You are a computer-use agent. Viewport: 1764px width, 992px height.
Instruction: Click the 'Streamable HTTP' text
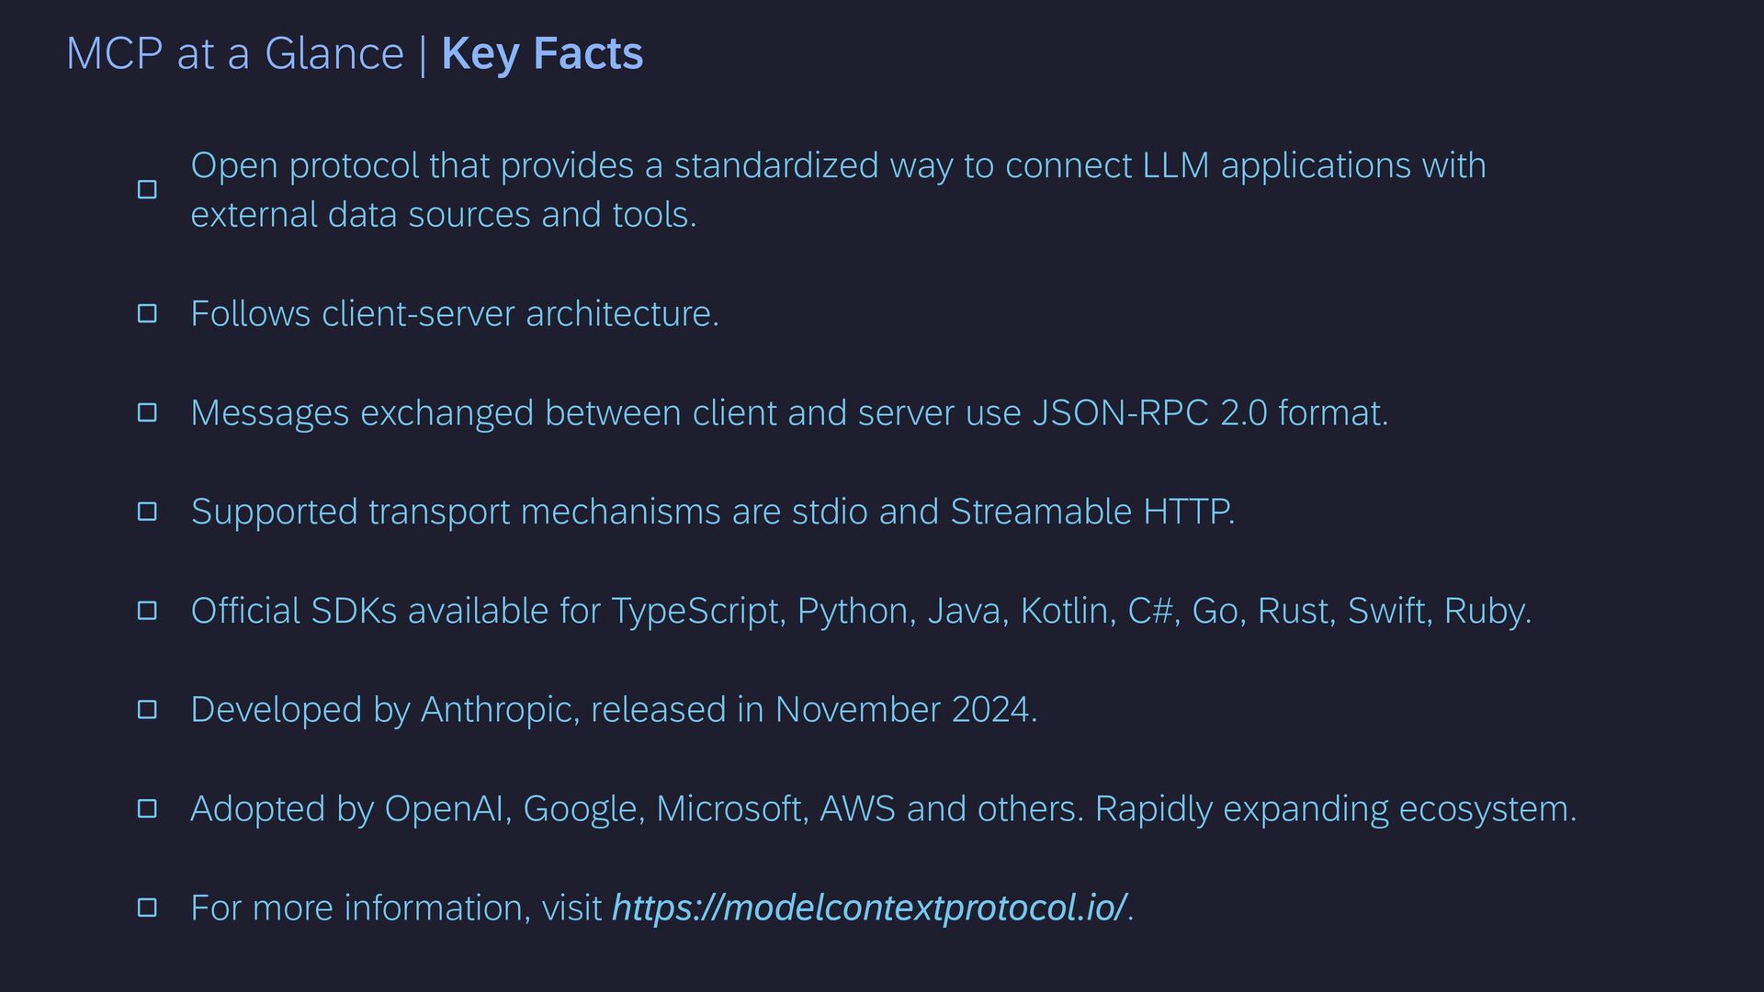(1091, 512)
